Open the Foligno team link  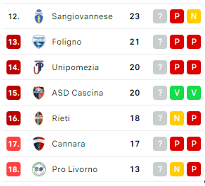(67, 42)
